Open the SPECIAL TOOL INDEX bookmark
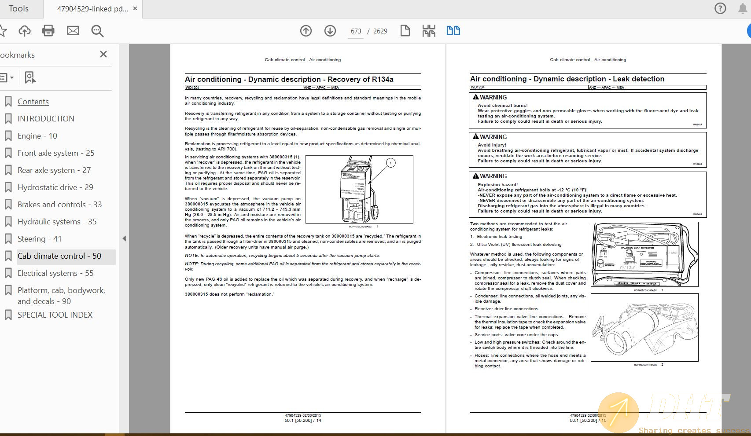The height and width of the screenshot is (436, 751). (x=55, y=315)
